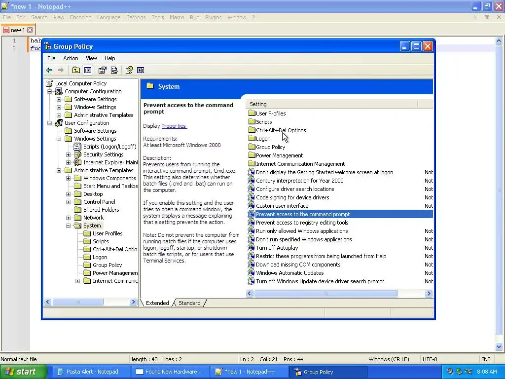Click Notepad++ vertical scrollbar down arrow
The image size is (505, 379).
coord(499,347)
